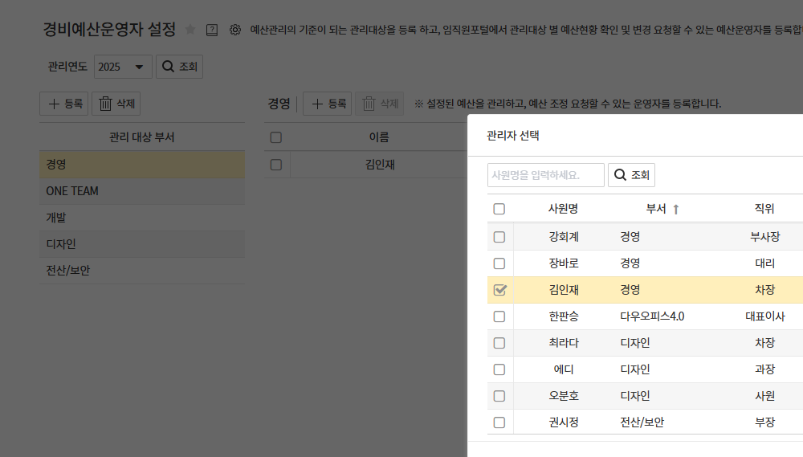Screen dimensions: 803x457
Task: Open the settings gear icon near the title
Action: point(235,30)
